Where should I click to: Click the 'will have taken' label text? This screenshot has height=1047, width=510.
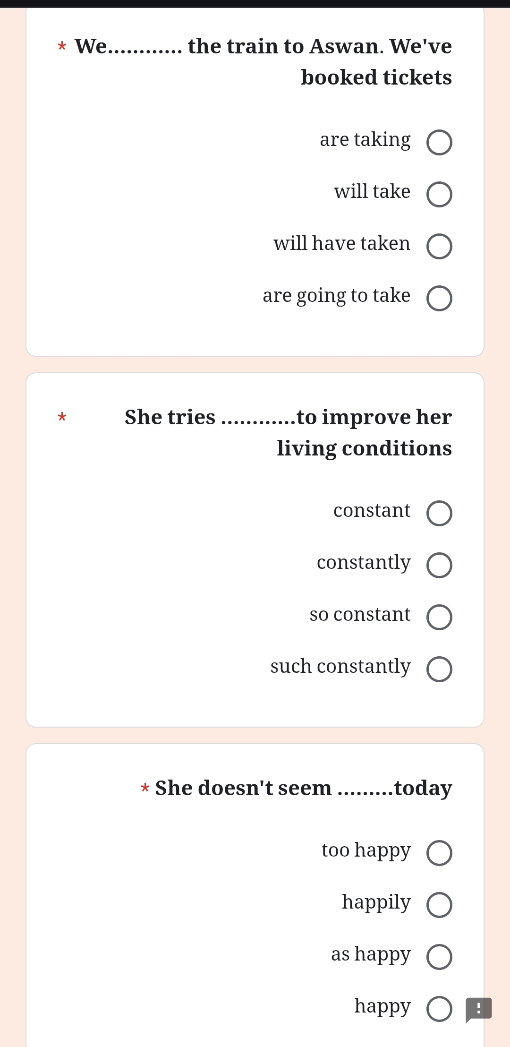342,243
